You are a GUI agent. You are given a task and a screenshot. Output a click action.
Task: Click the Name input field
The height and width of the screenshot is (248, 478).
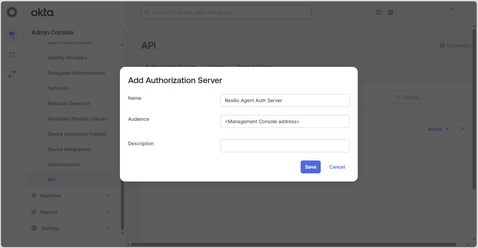[285, 100]
